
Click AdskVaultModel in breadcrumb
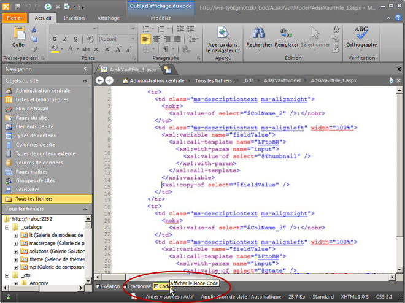tap(282, 80)
